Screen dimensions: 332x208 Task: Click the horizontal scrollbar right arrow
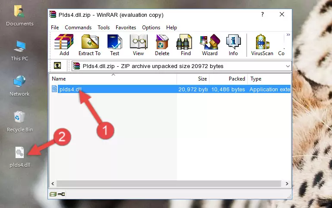(x=287, y=183)
